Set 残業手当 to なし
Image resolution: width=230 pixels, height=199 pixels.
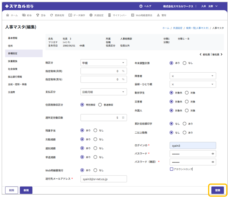point(95,130)
